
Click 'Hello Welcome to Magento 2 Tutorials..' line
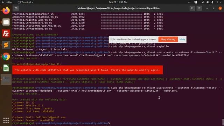point(41,49)
